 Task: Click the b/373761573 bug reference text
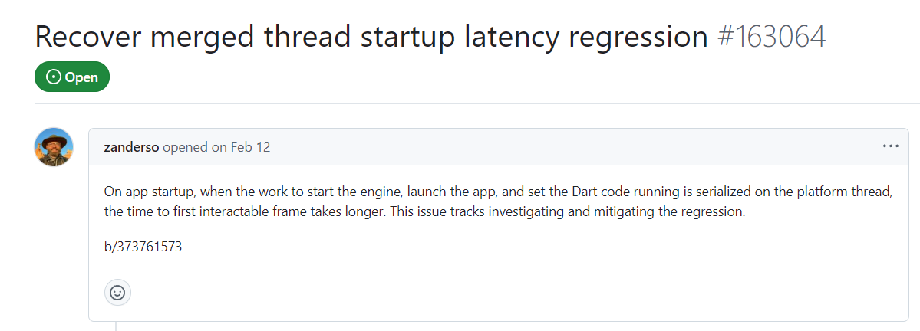tap(143, 247)
